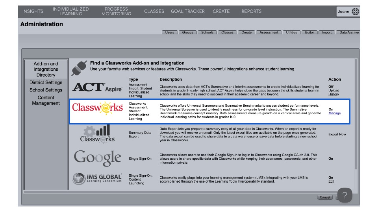Click the question mark help bubble
The image size is (378, 212).
coord(345,195)
